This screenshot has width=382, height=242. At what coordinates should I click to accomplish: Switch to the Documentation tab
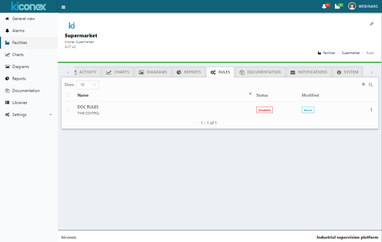pos(260,72)
